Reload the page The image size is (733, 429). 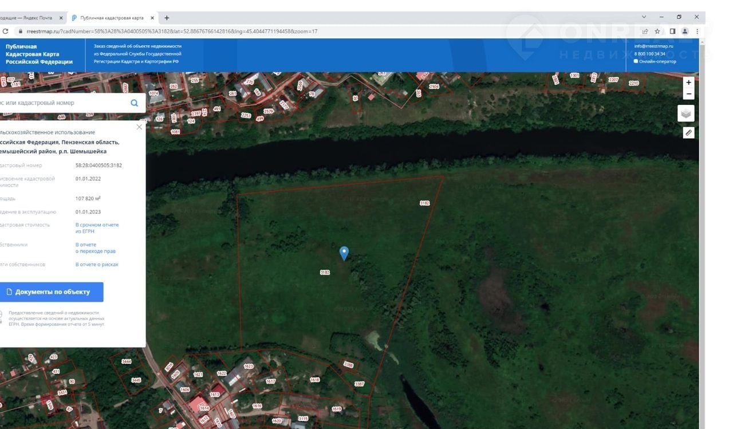click(6, 32)
